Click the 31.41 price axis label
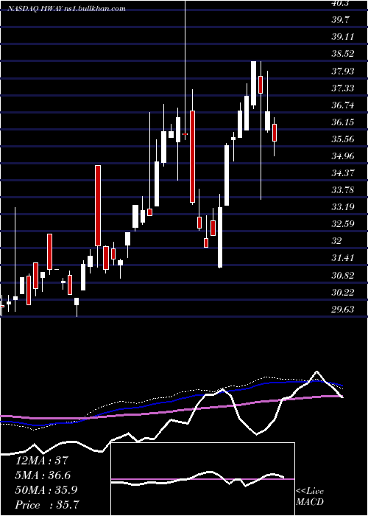Screen dimensions: 368x516 (x=343, y=257)
